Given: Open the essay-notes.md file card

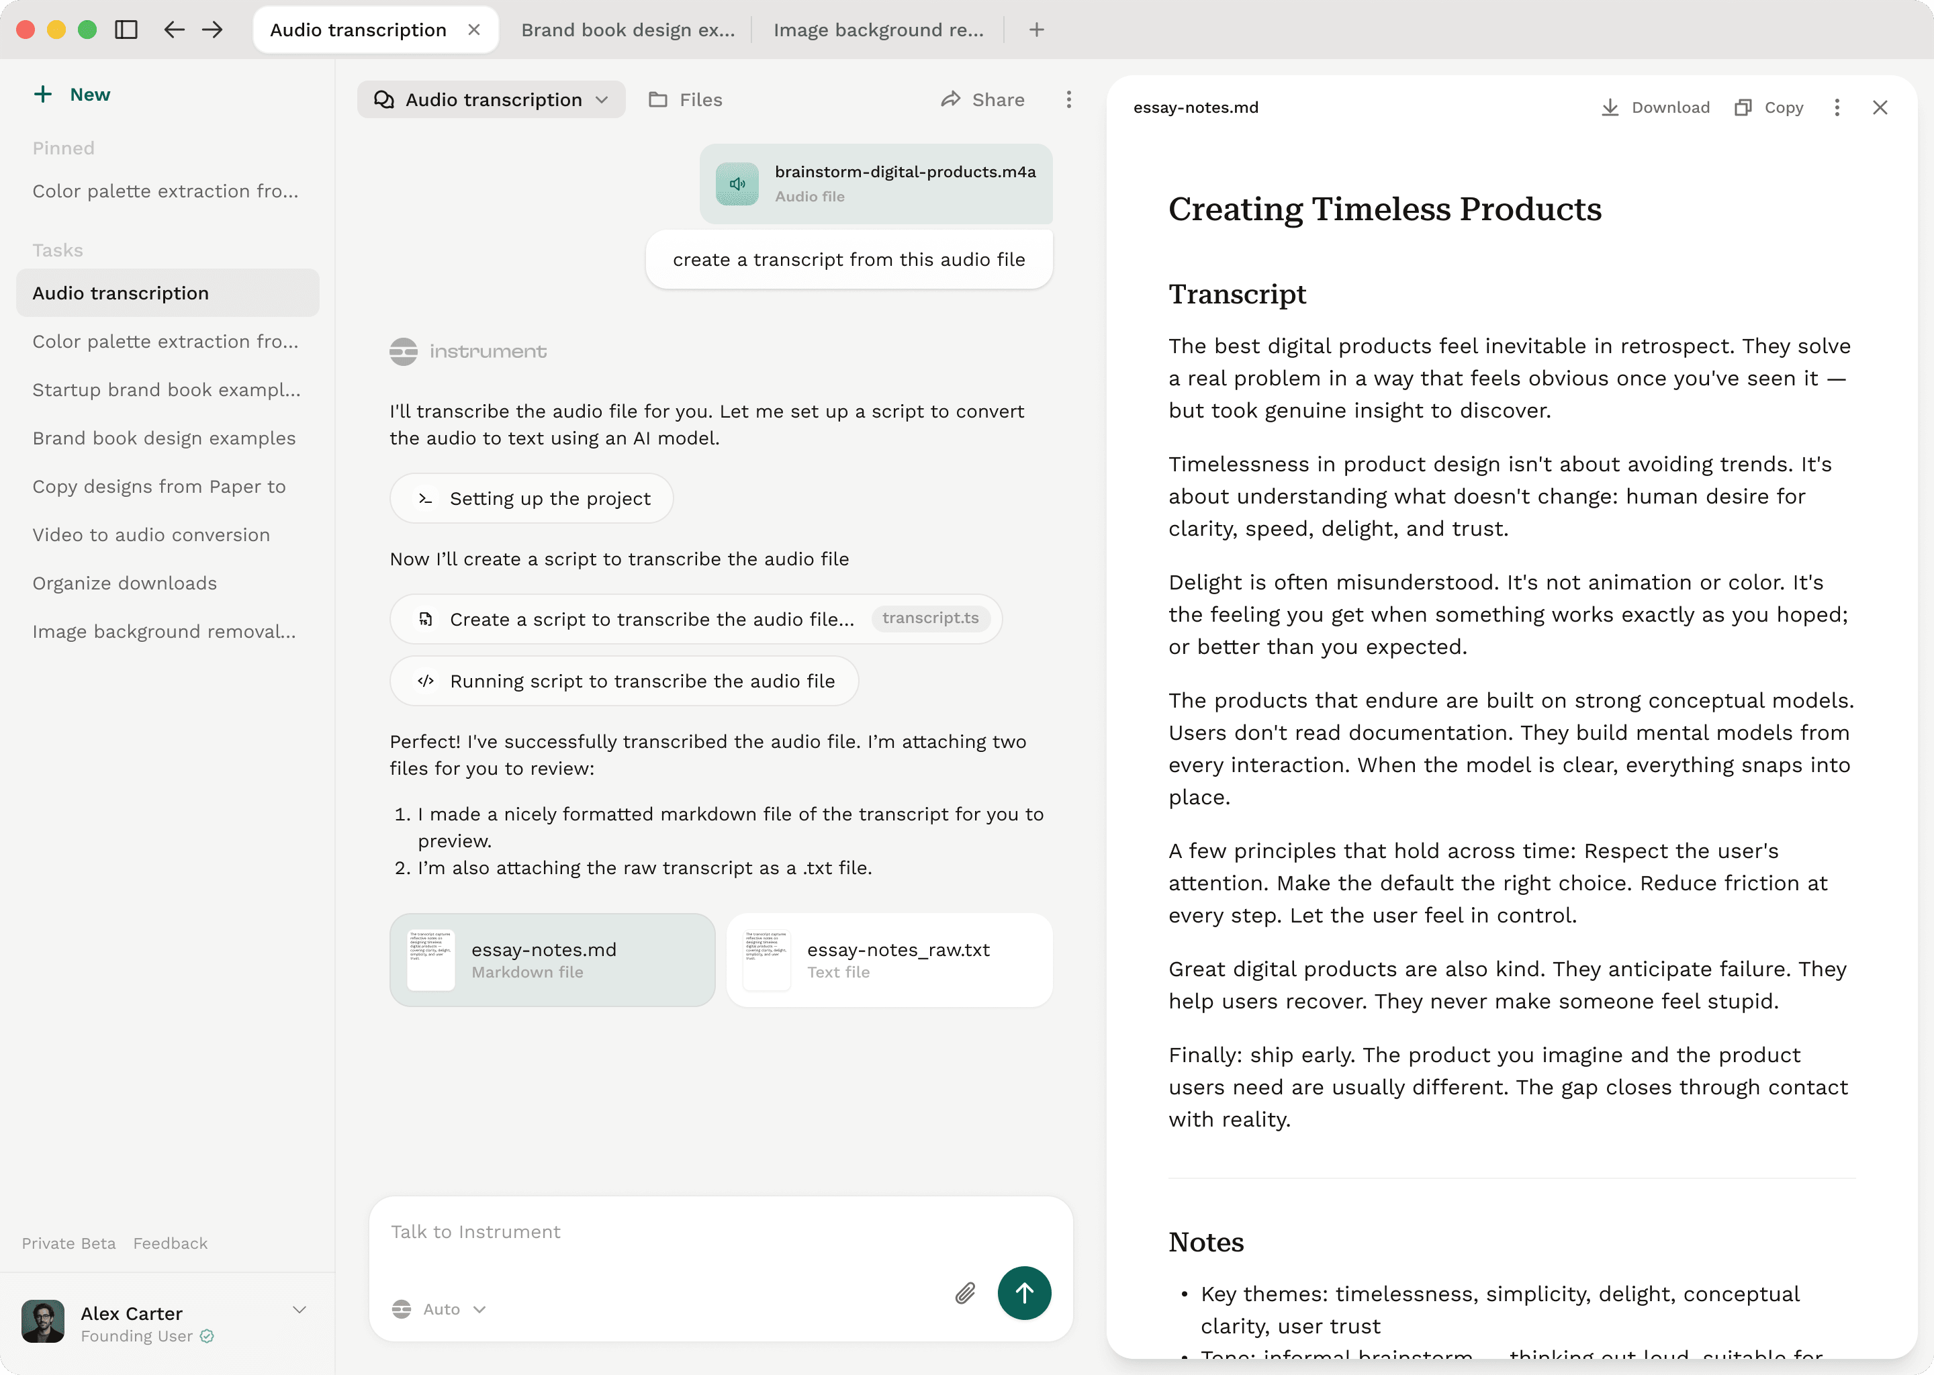Looking at the screenshot, I should 552,960.
